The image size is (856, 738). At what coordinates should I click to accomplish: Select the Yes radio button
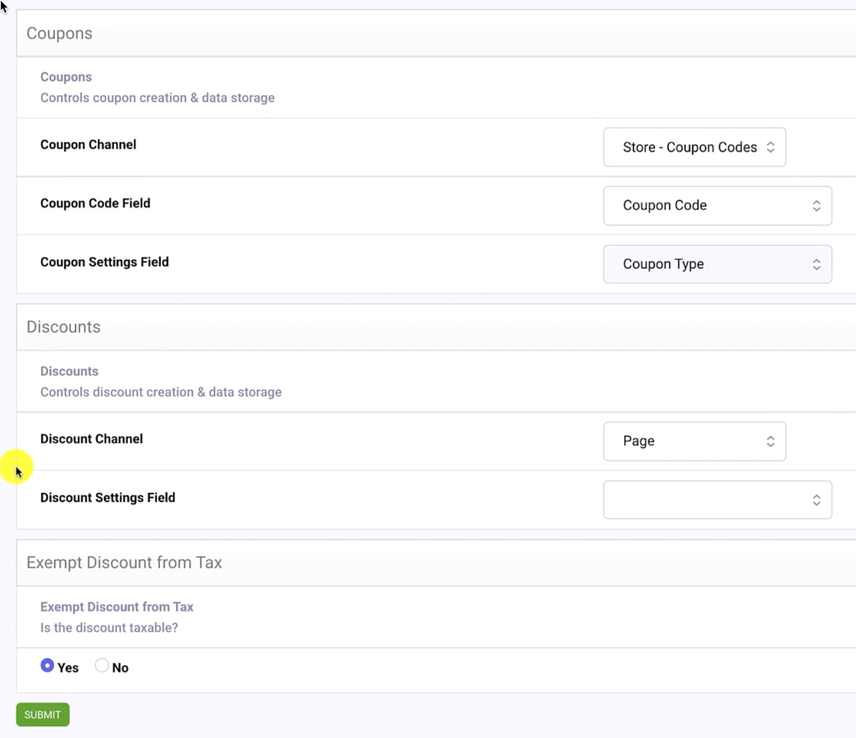pyautogui.click(x=47, y=665)
